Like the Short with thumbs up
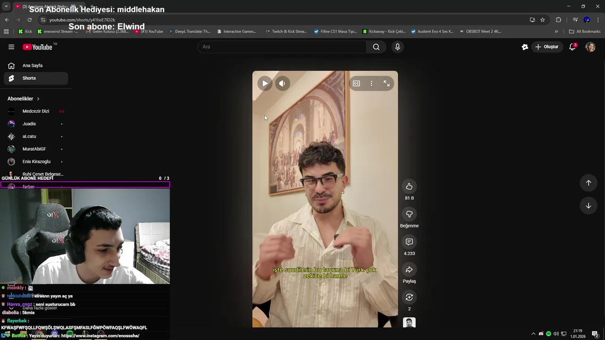The height and width of the screenshot is (340, 605). click(409, 187)
